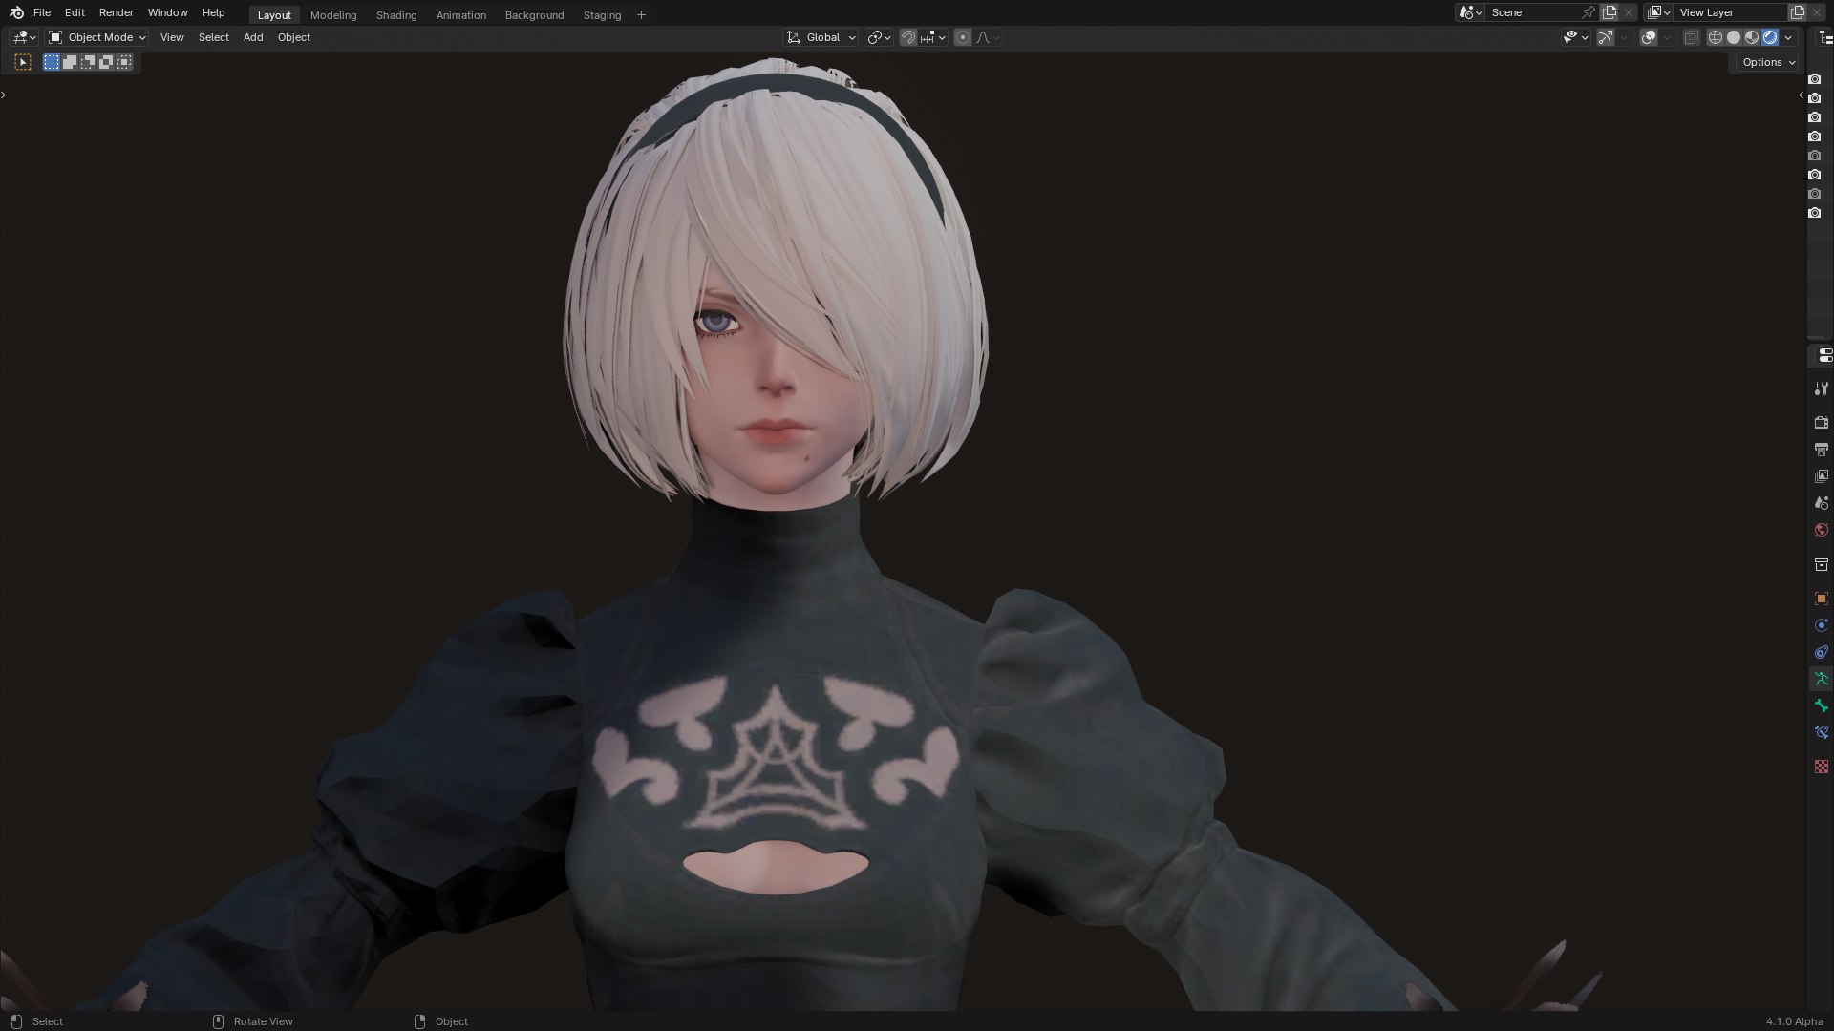Choose the Intersect selection mode
Image resolution: width=1834 pixels, height=1031 pixels.
pos(124,62)
